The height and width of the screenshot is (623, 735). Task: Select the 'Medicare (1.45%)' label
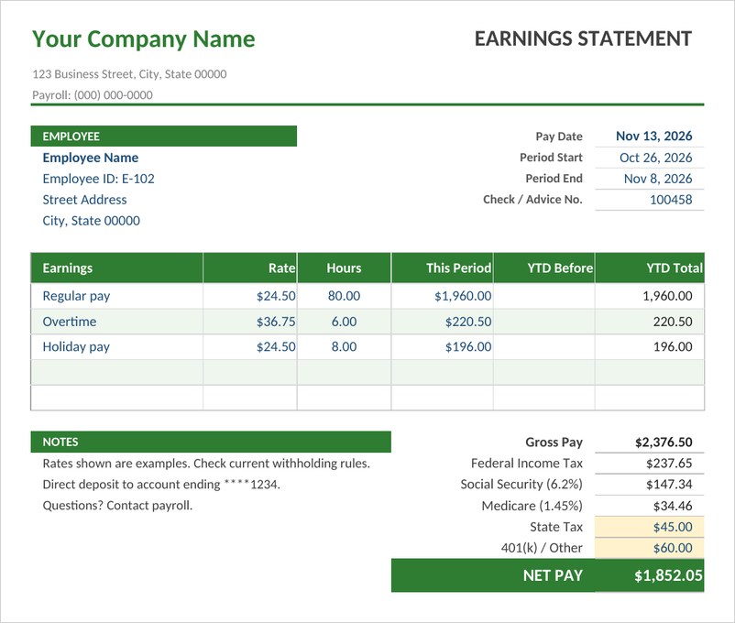click(x=532, y=507)
